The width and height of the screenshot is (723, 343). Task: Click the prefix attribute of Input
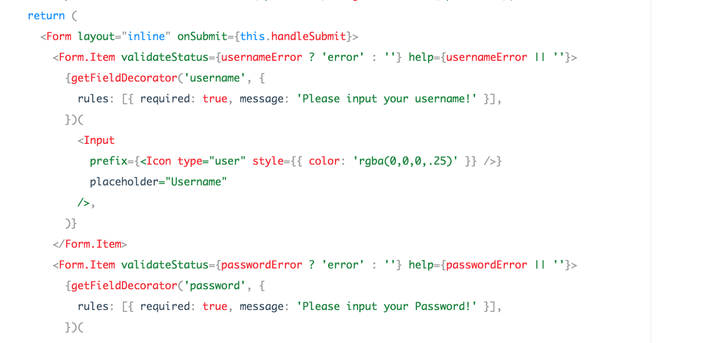pyautogui.click(x=108, y=161)
